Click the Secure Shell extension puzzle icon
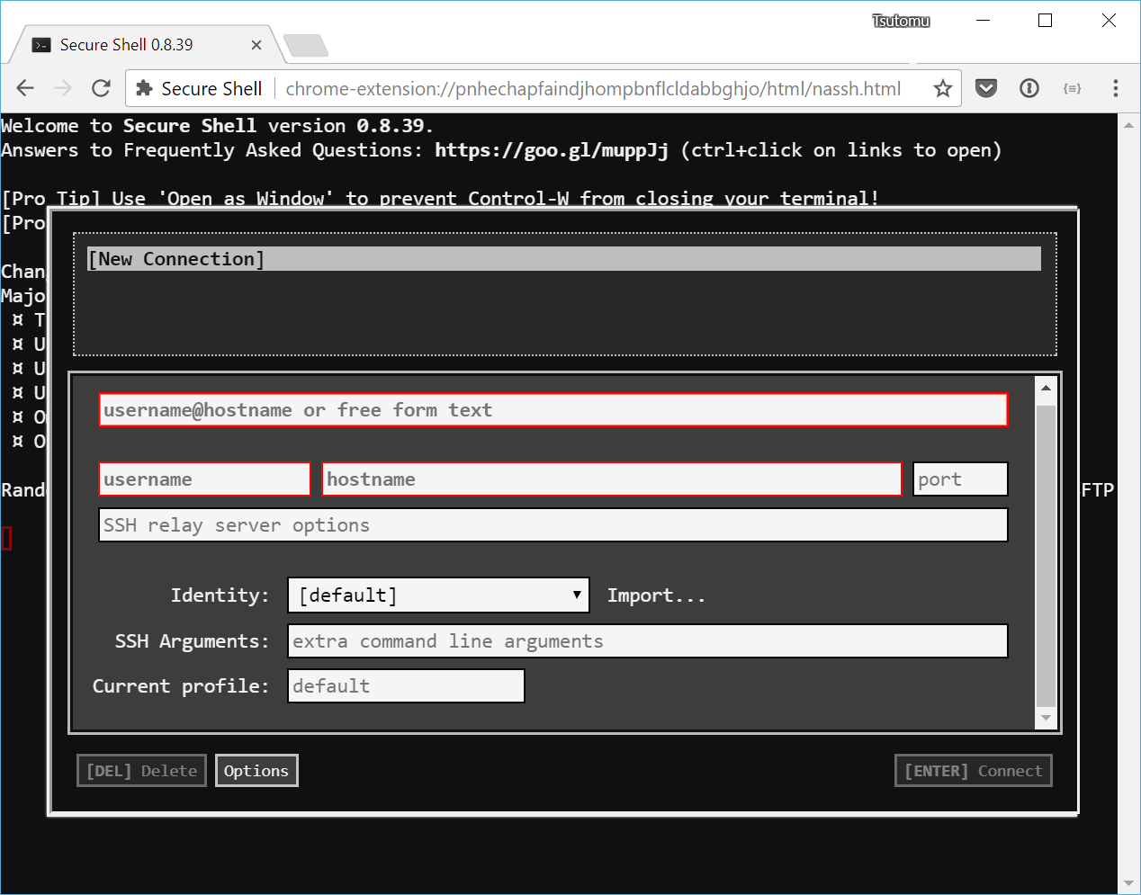Image resolution: width=1141 pixels, height=895 pixels. click(144, 88)
